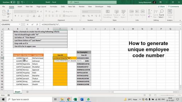This screenshot has width=182, height=102.
Task: Open Sort & Filter menu
Action: 156,14
